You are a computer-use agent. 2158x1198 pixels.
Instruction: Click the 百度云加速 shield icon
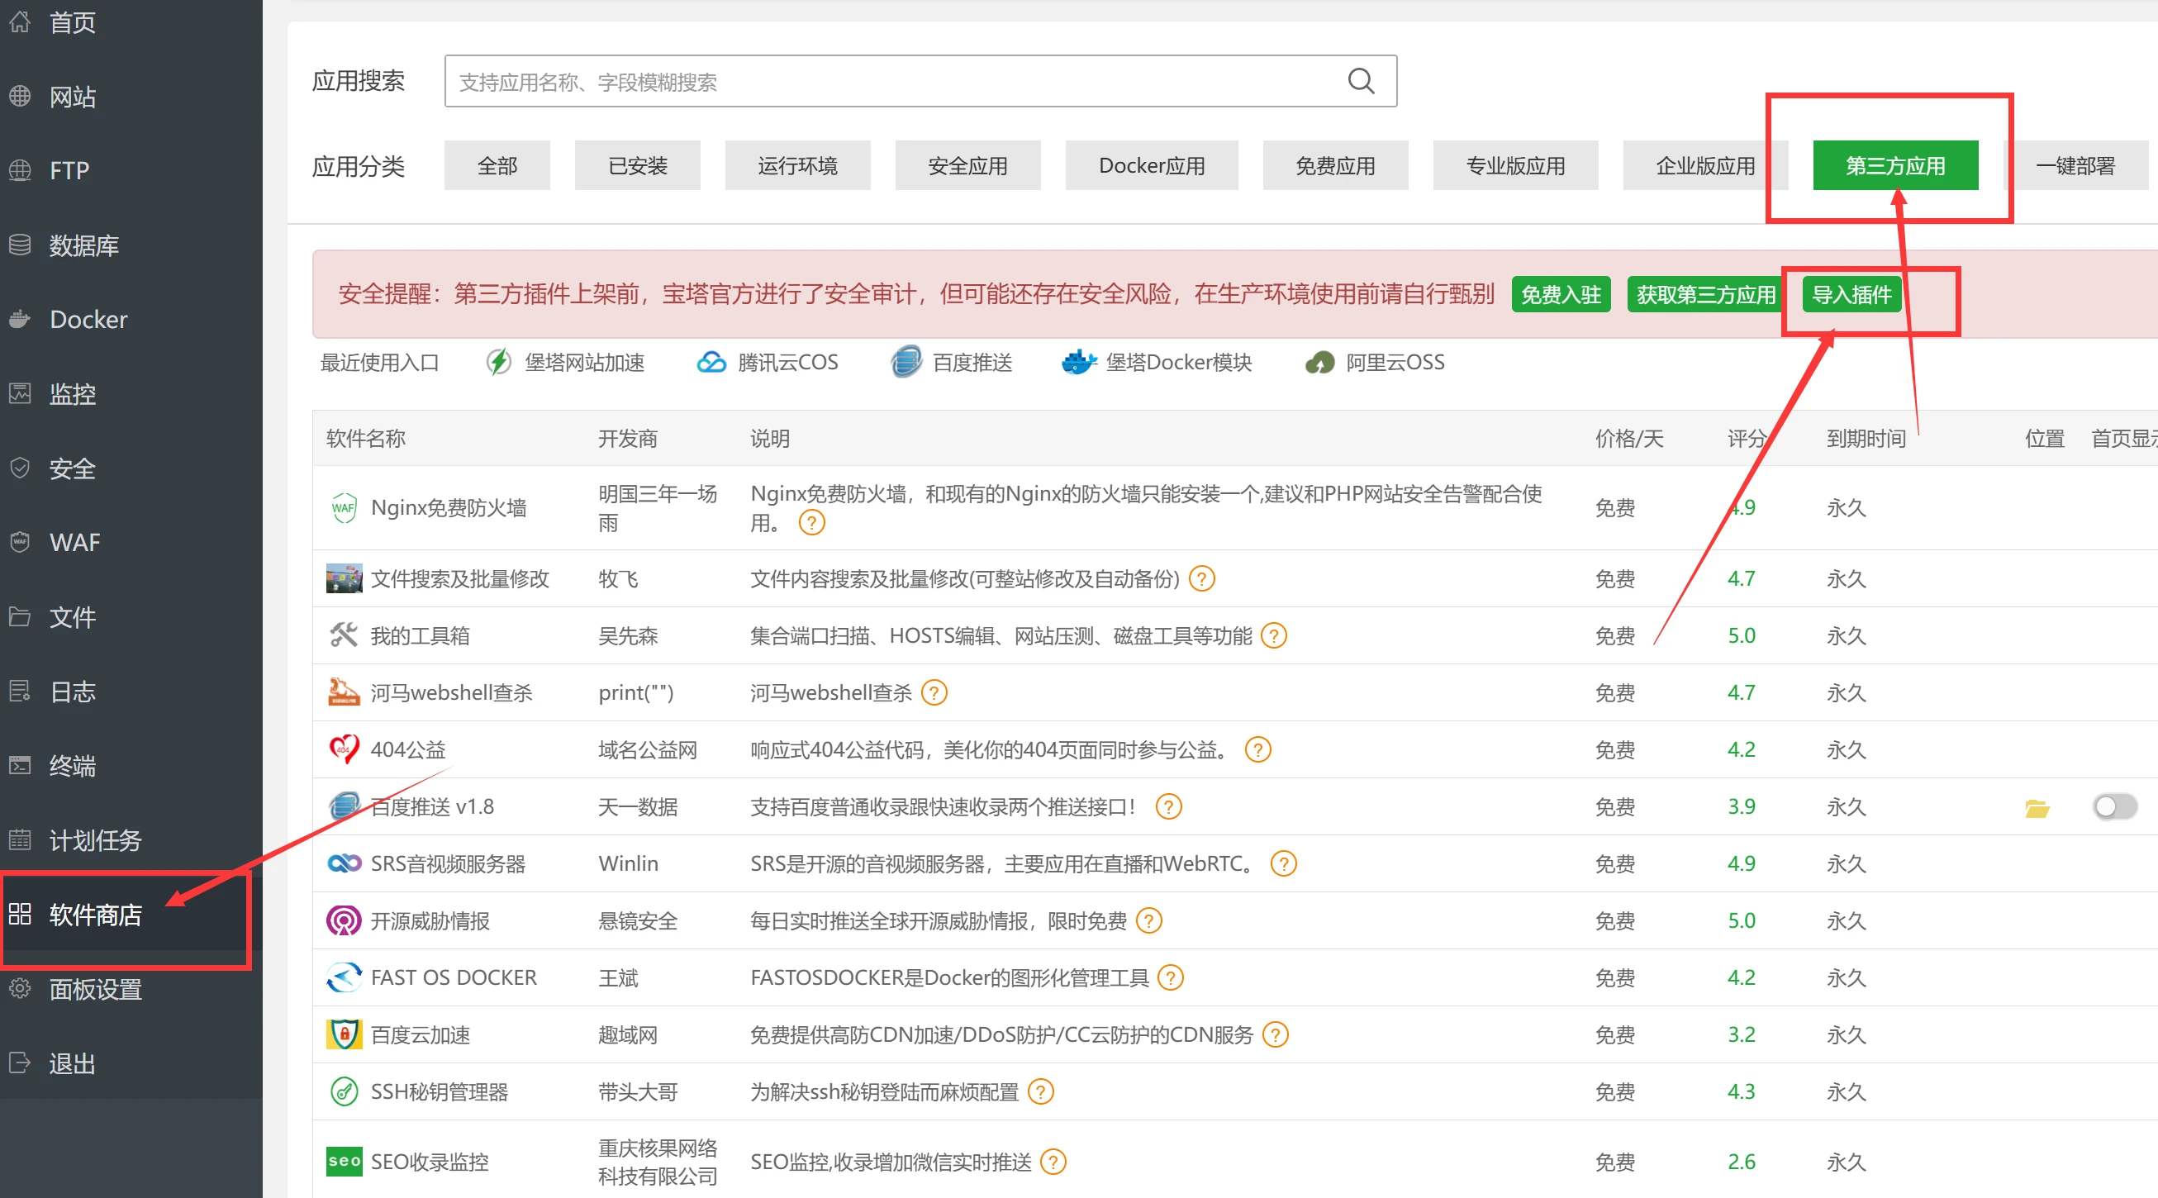click(344, 1034)
